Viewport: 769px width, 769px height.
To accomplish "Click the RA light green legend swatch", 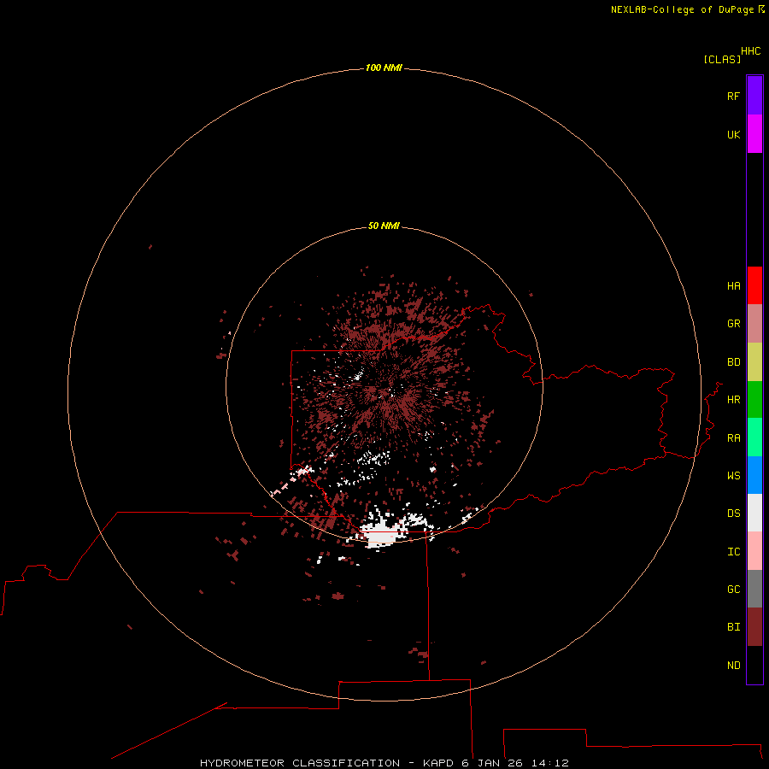I will coord(754,437).
